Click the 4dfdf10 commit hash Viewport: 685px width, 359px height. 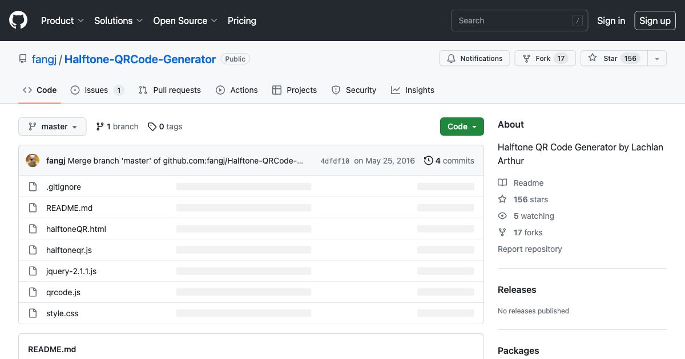(336, 161)
